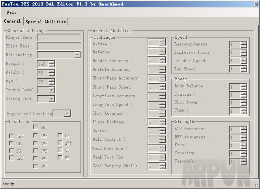Click the Form value field

coord(235,146)
